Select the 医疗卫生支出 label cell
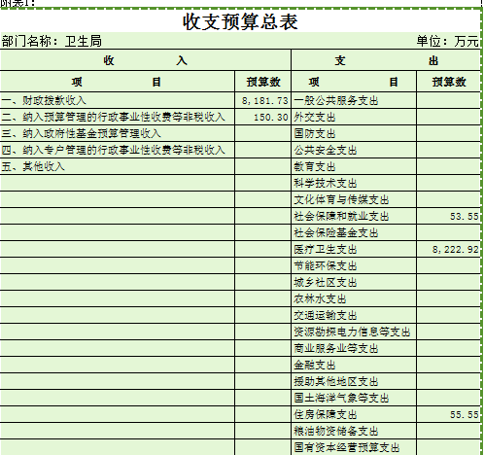The image size is (484, 455). point(354,249)
